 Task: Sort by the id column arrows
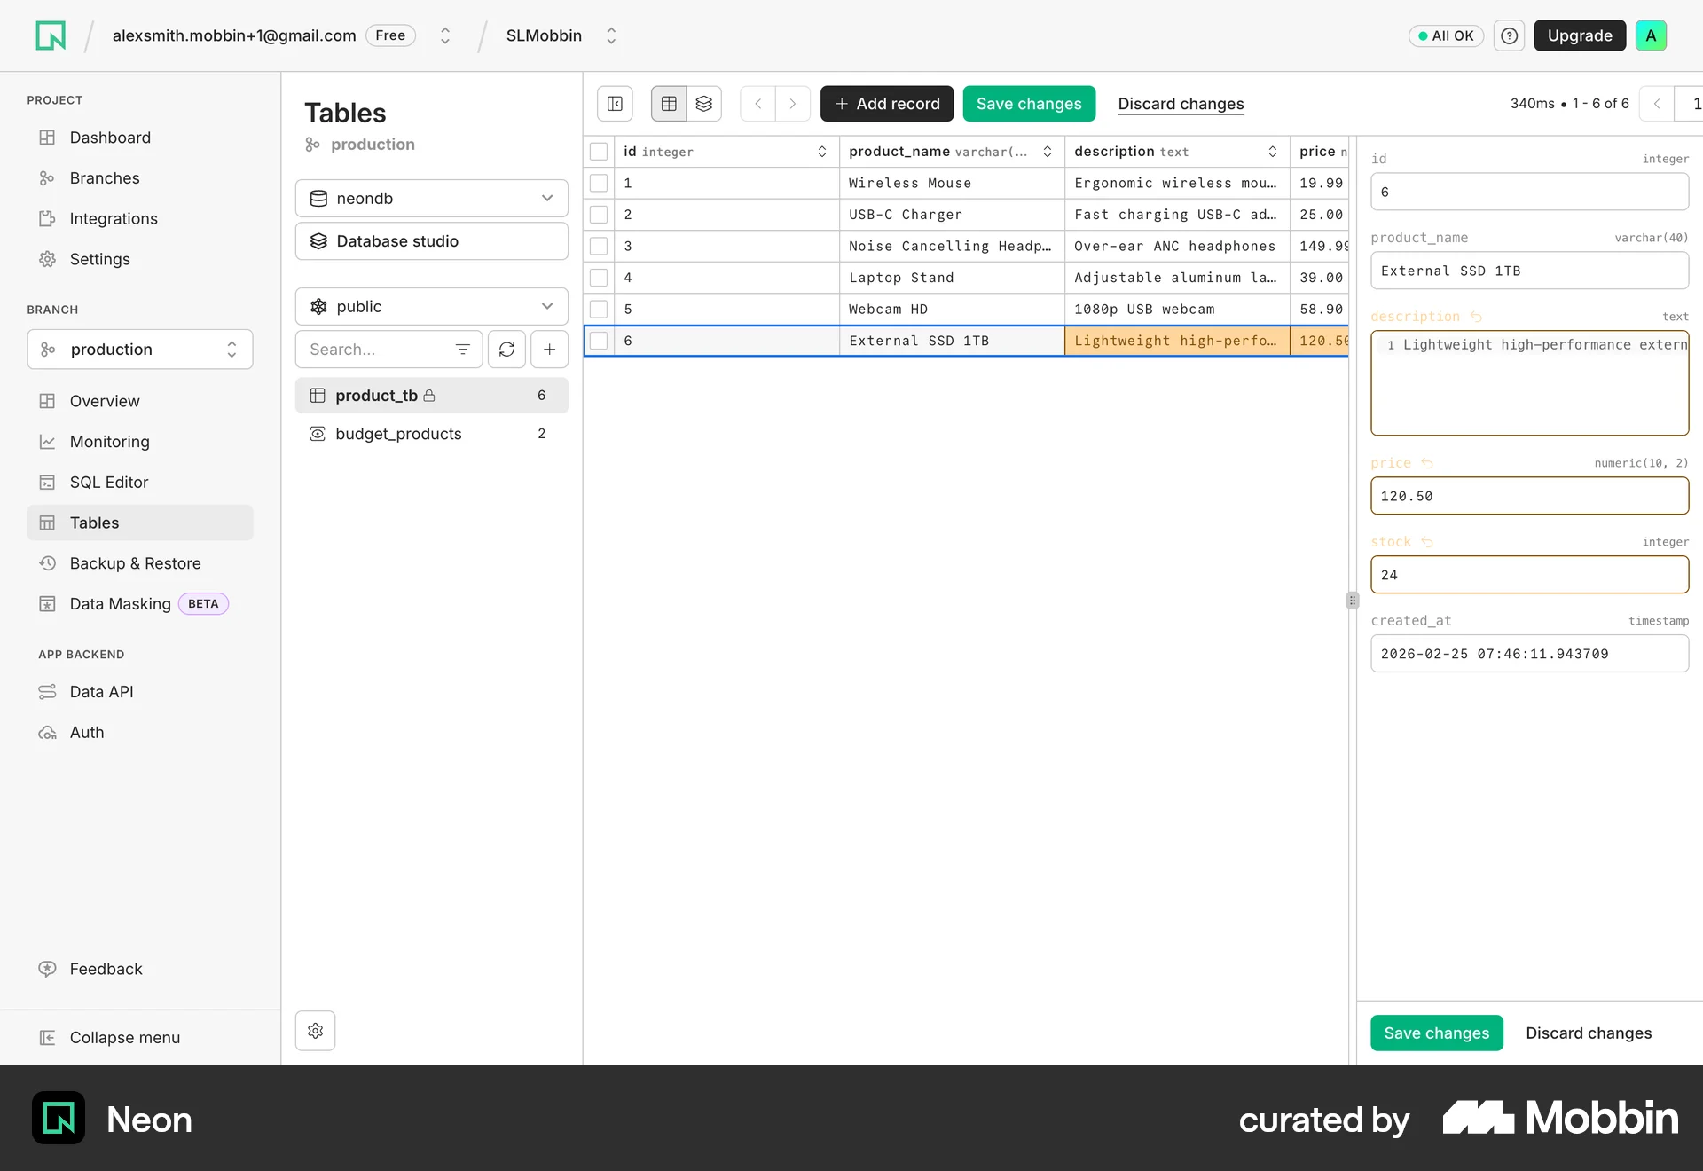tap(822, 152)
